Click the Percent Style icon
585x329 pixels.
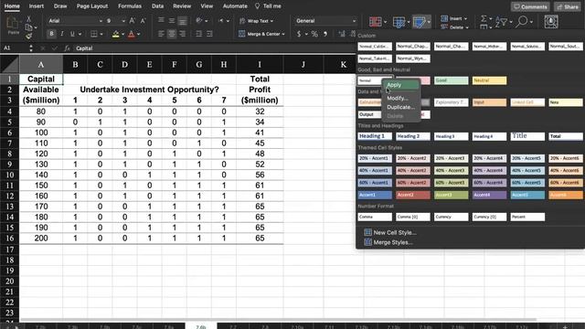(314, 34)
